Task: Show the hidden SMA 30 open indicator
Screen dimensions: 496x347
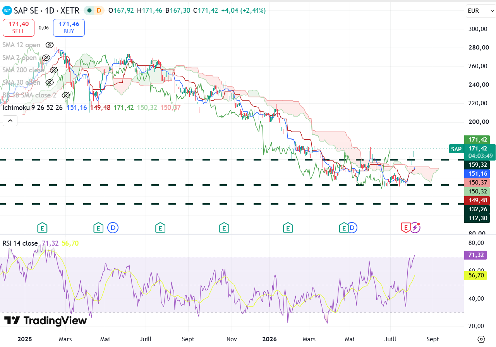Action: (x=49, y=82)
